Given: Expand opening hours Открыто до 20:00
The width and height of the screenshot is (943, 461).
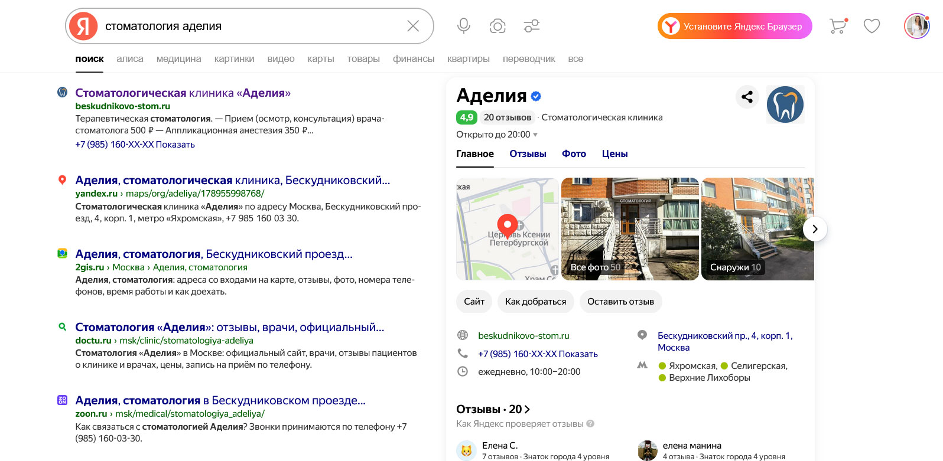Looking at the screenshot, I should coord(497,135).
